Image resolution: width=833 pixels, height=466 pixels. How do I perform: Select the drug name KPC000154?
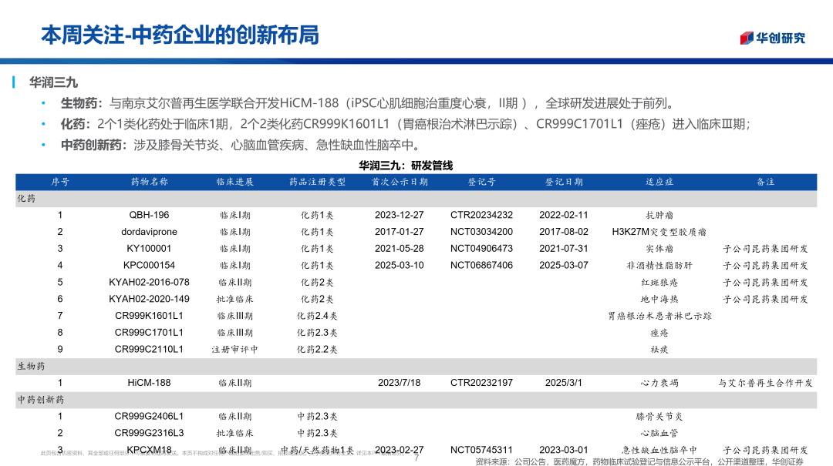(150, 266)
